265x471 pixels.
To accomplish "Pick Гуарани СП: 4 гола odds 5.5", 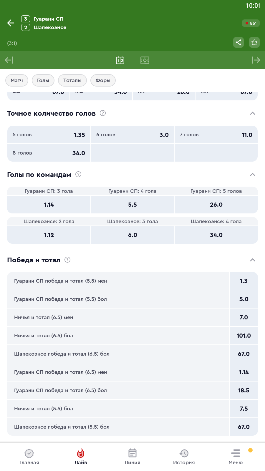I will pos(132,205).
